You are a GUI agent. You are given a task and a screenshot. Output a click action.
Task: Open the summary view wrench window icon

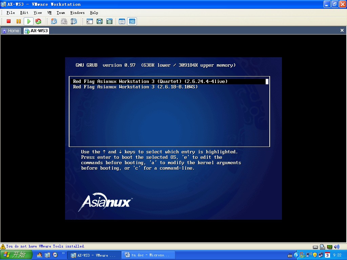[x=122, y=21]
